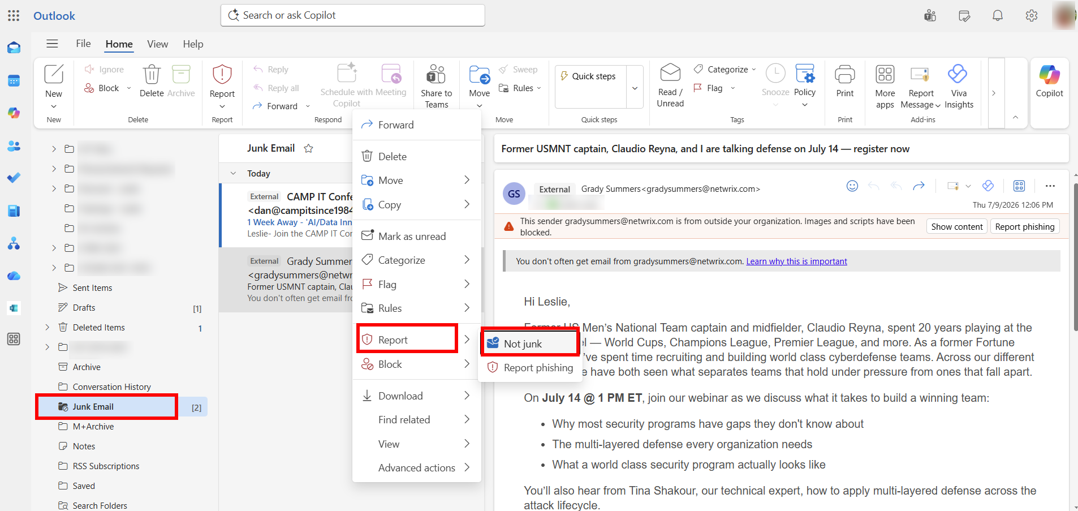The height and width of the screenshot is (511, 1078).
Task: Click Delete trash icon in ribbon
Action: pos(152,74)
